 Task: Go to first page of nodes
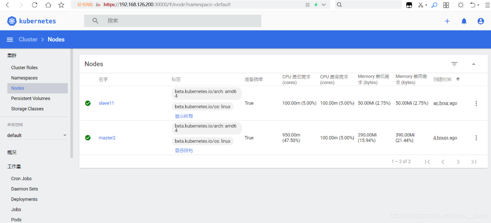tap(427, 162)
